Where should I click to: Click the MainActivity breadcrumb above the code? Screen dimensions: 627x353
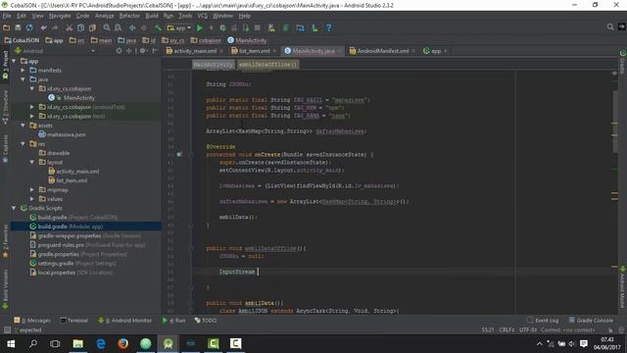pos(214,65)
